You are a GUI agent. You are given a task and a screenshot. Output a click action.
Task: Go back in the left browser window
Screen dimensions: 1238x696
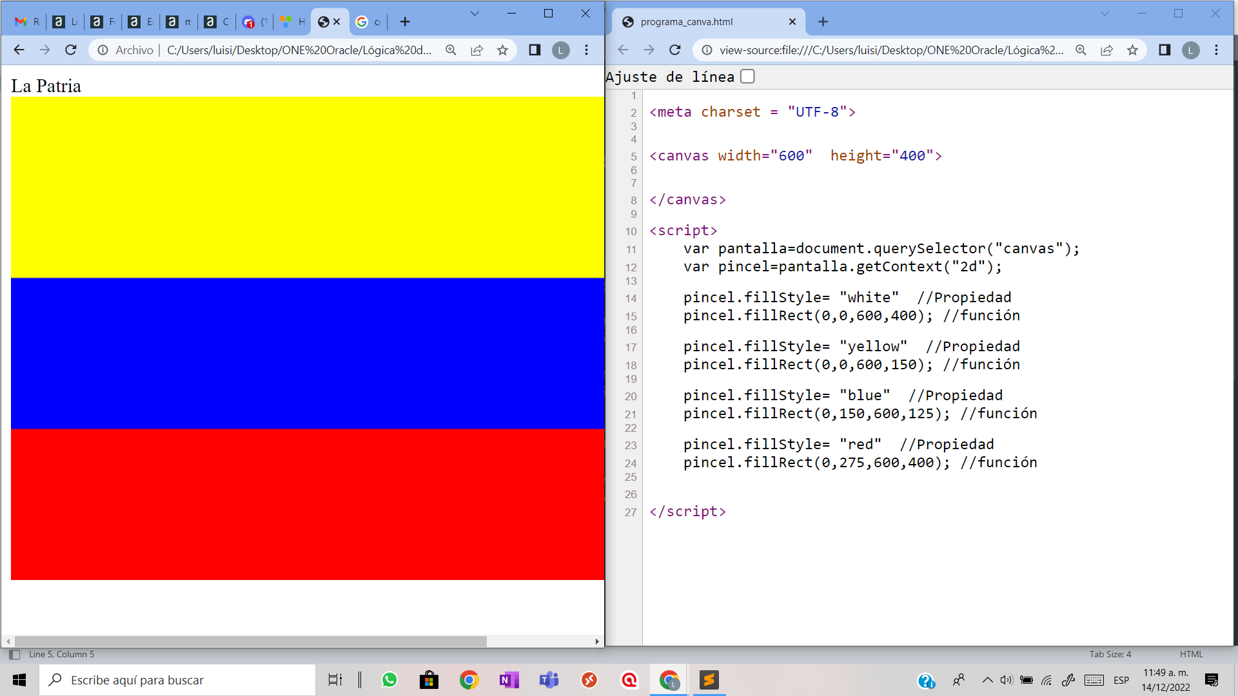(x=19, y=50)
